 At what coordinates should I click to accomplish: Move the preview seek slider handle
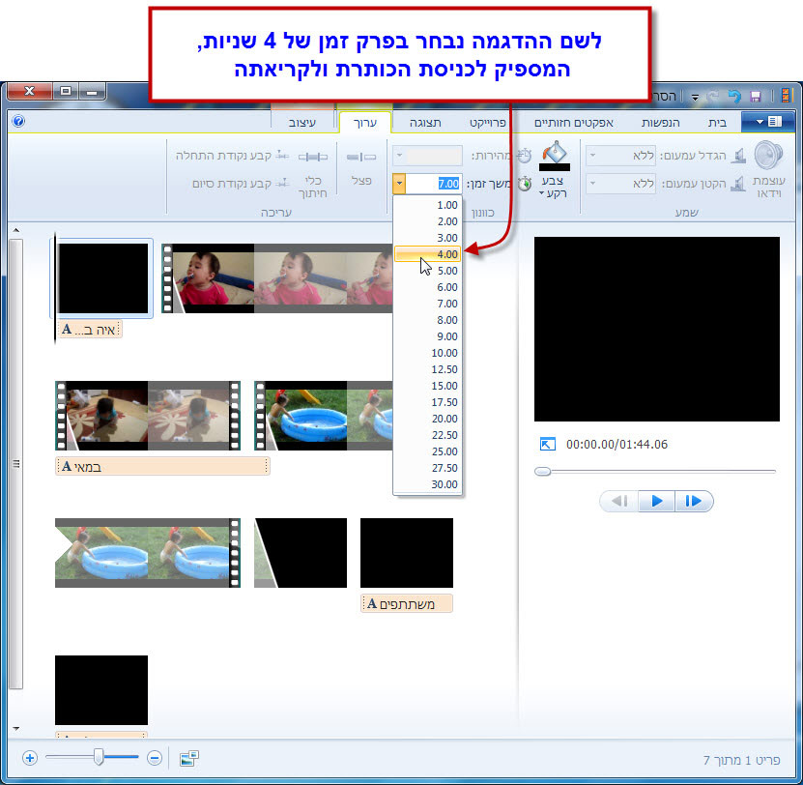542,472
